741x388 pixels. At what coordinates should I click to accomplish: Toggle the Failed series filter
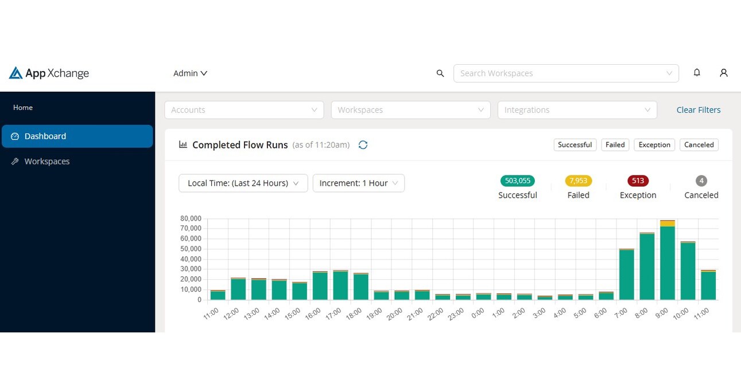[615, 145]
